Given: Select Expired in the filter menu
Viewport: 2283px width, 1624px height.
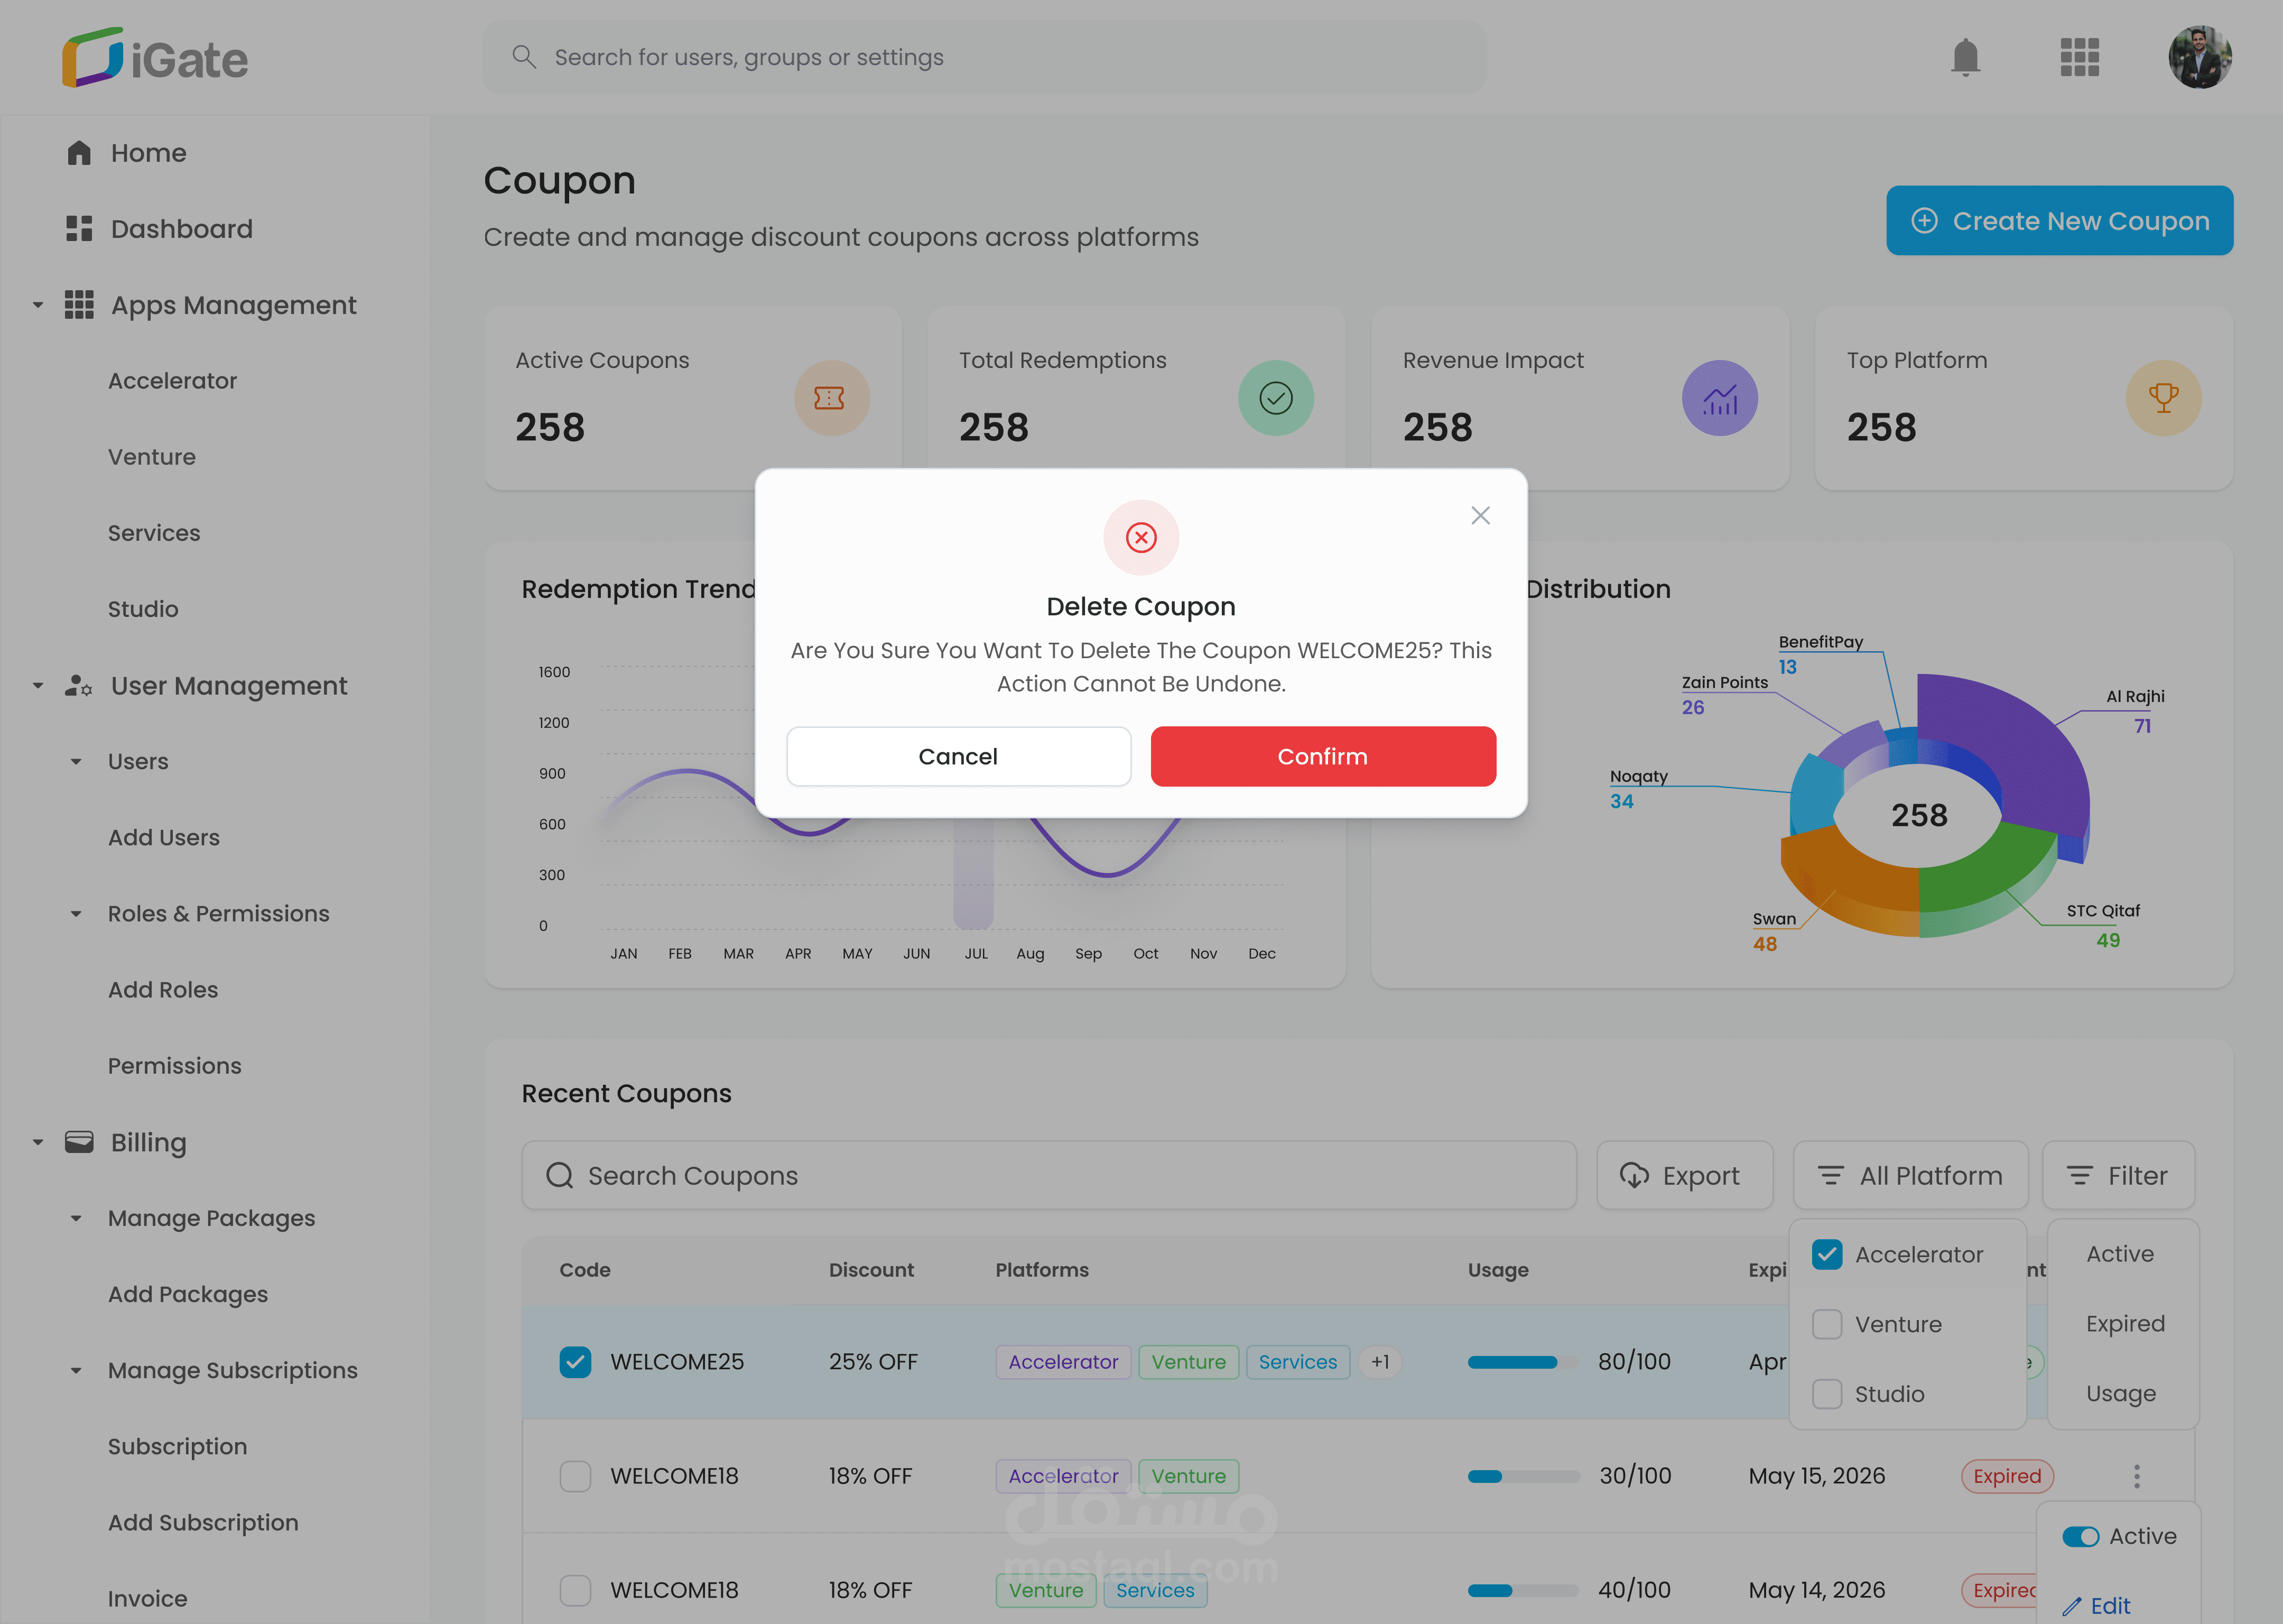Looking at the screenshot, I should pyautogui.click(x=2124, y=1324).
